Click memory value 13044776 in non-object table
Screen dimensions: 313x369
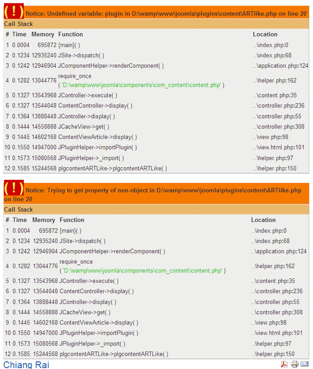coord(45,266)
